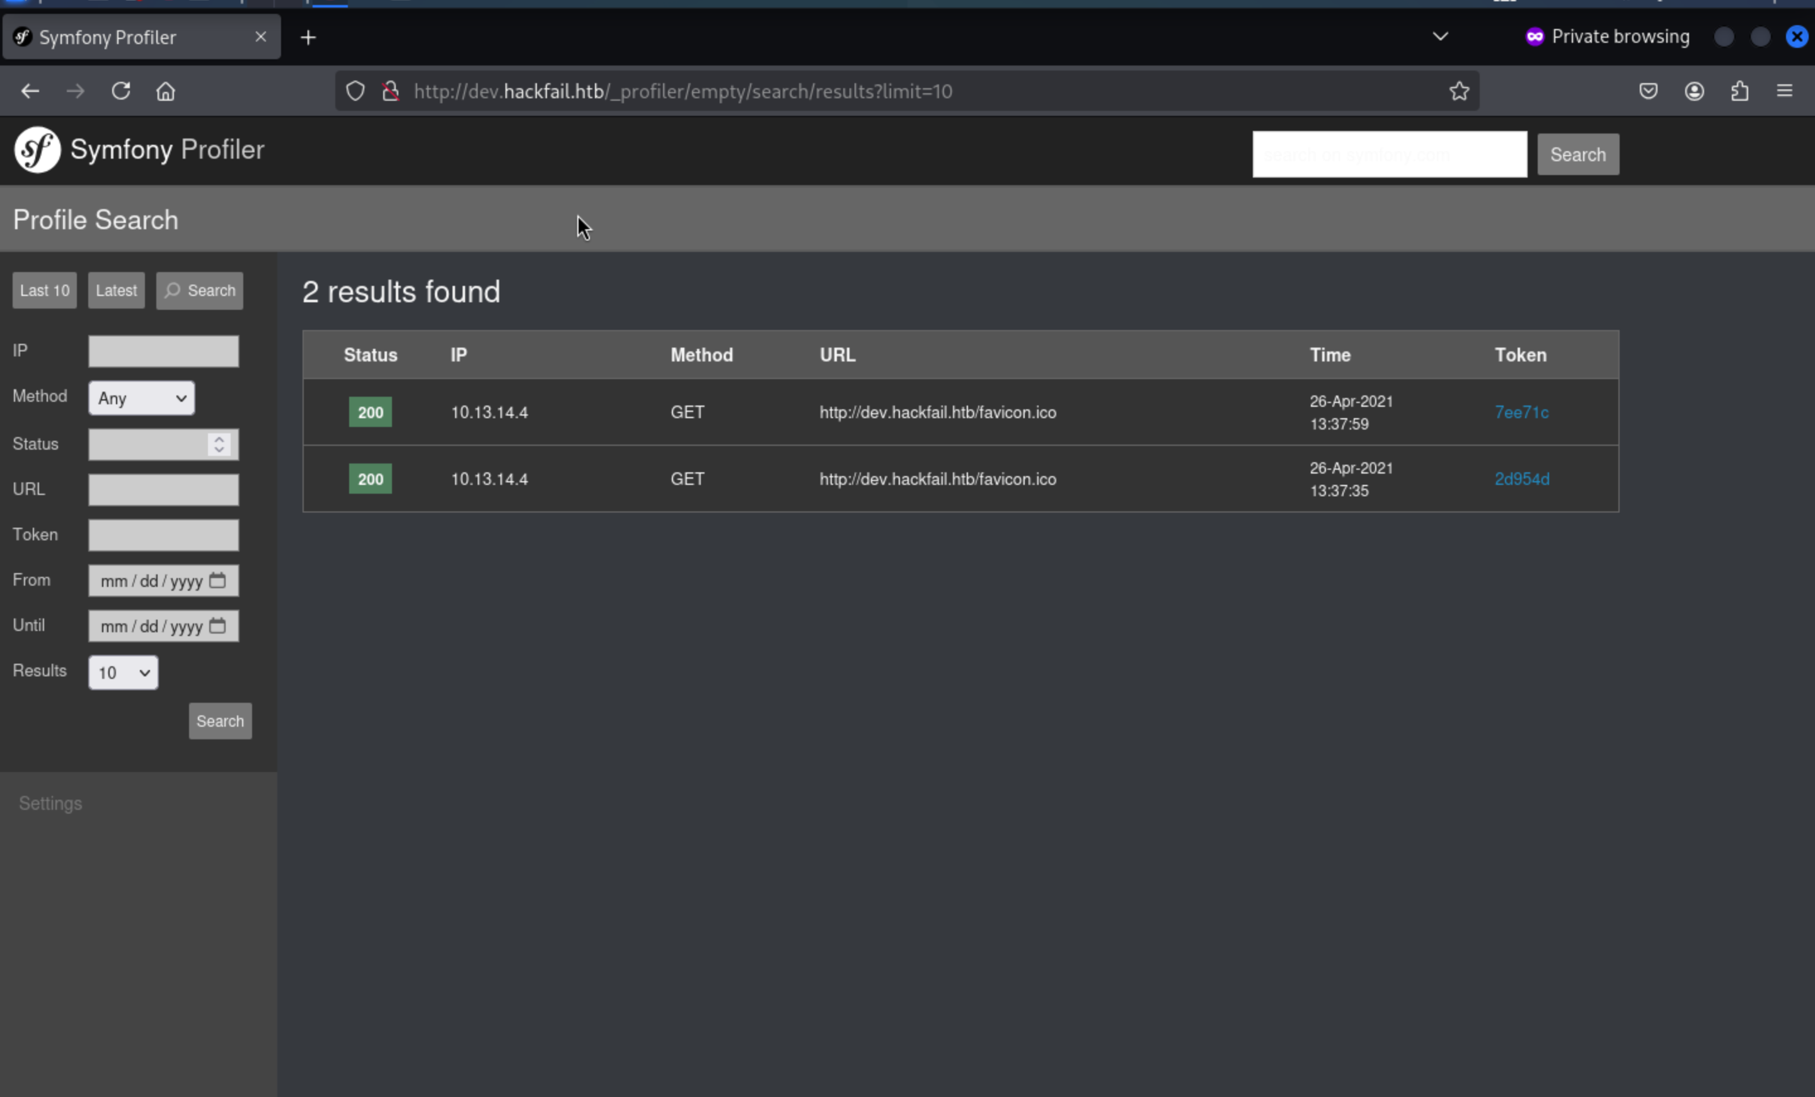Close the Symfony Profiler tab
The height and width of the screenshot is (1097, 1815).
[261, 37]
